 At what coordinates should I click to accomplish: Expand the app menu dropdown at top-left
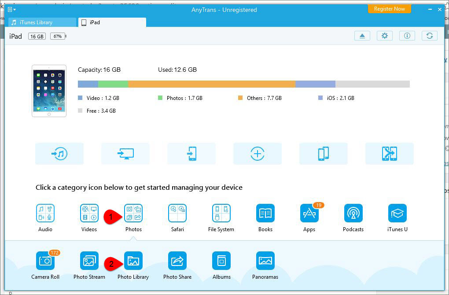[11, 10]
